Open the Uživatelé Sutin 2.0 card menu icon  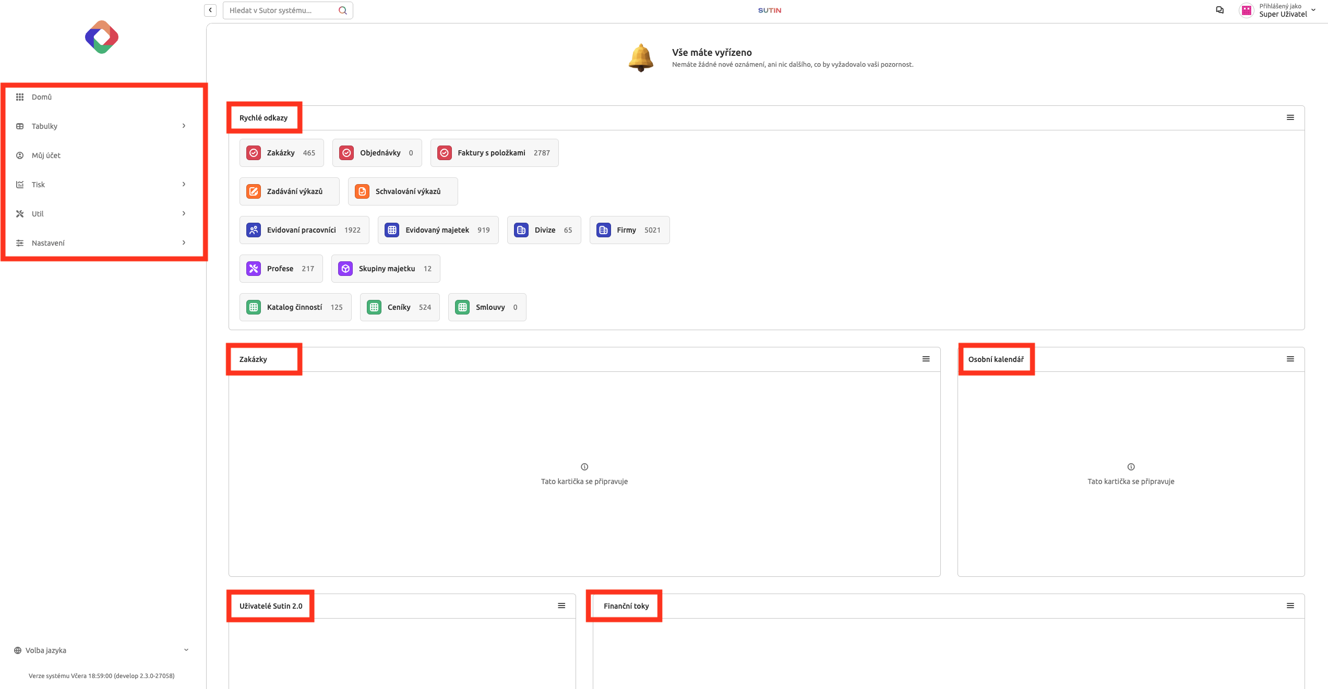pyautogui.click(x=561, y=606)
